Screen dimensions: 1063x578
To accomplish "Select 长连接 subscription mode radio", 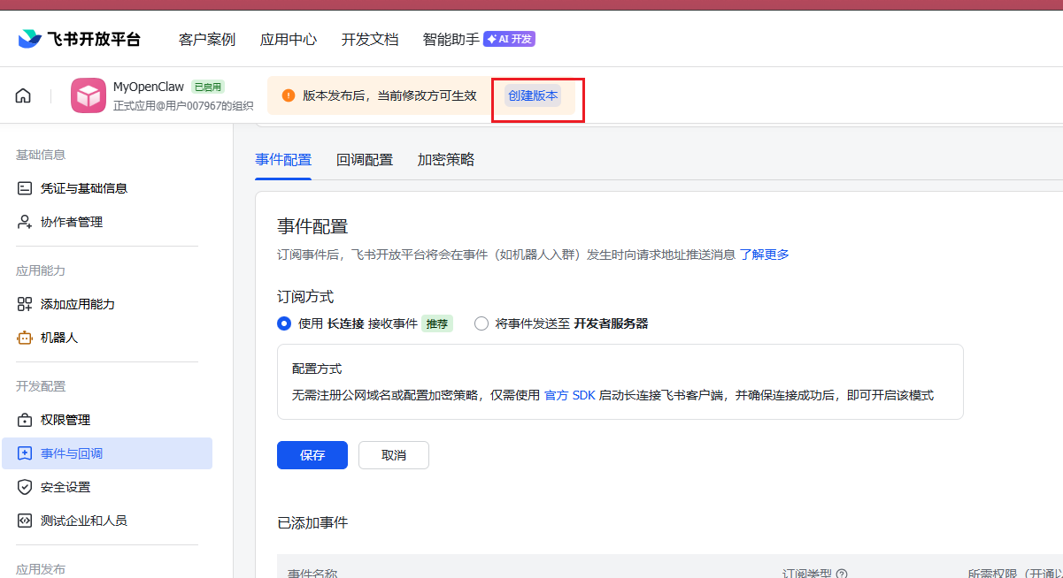I will (284, 323).
